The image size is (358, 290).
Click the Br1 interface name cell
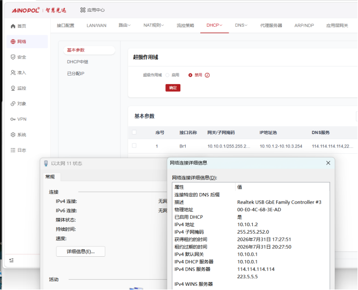pyautogui.click(x=182, y=146)
